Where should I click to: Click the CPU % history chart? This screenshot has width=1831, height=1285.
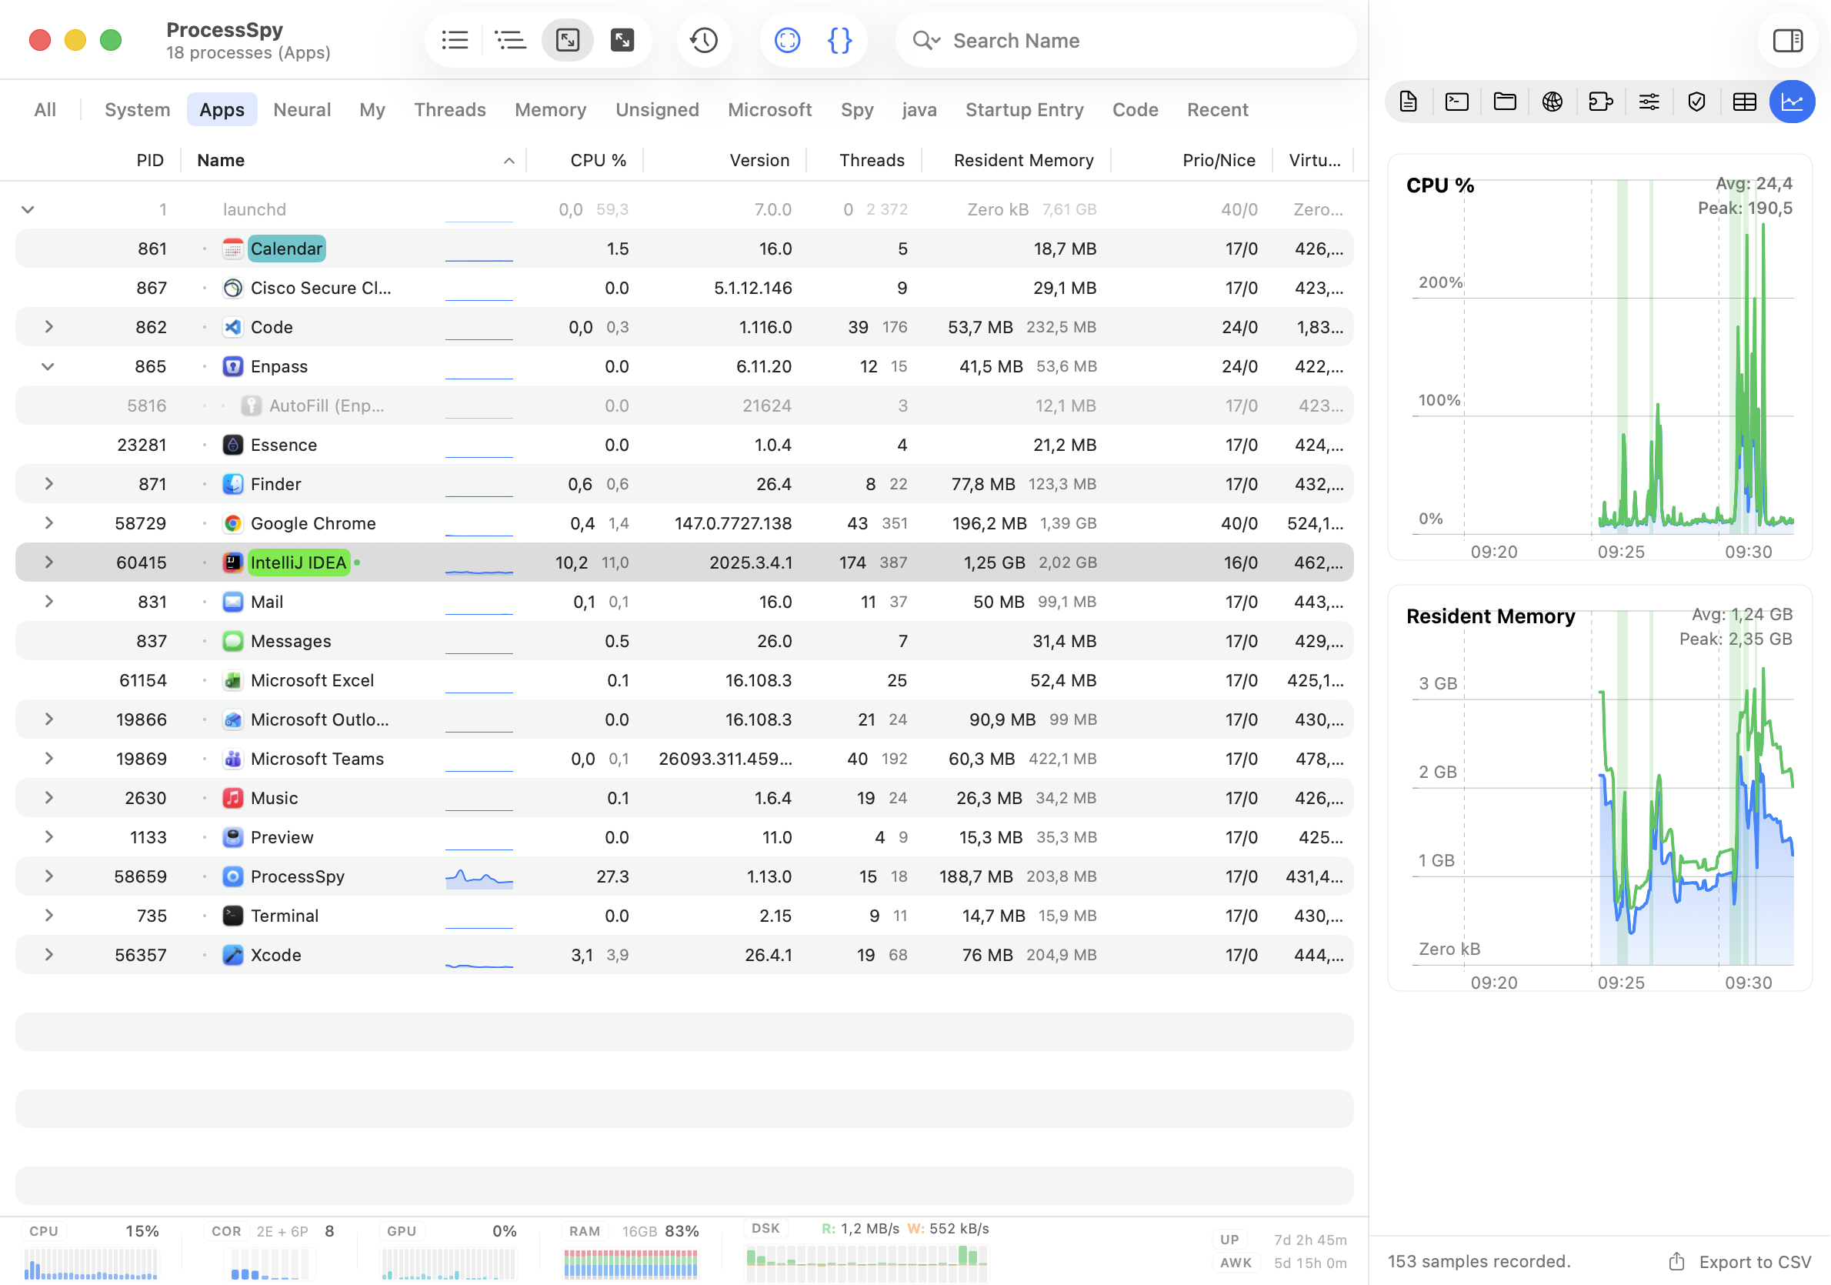(x=1599, y=357)
